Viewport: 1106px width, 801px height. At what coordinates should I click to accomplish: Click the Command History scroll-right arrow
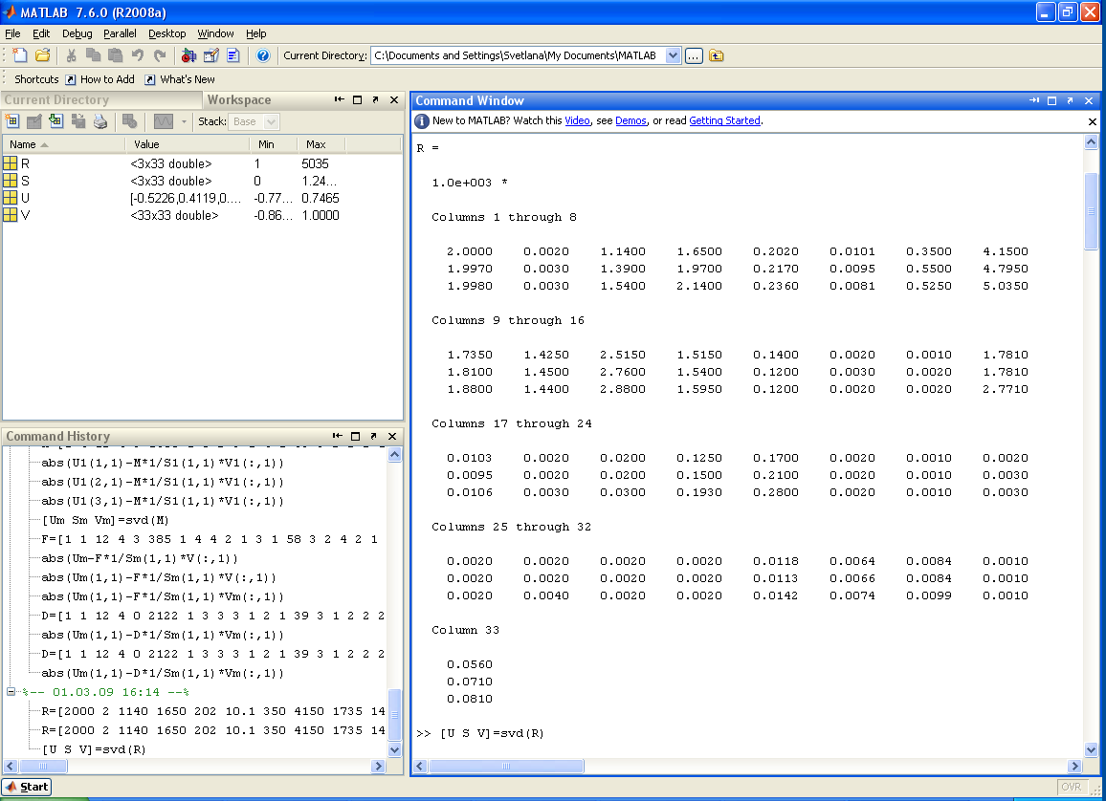tap(378, 766)
